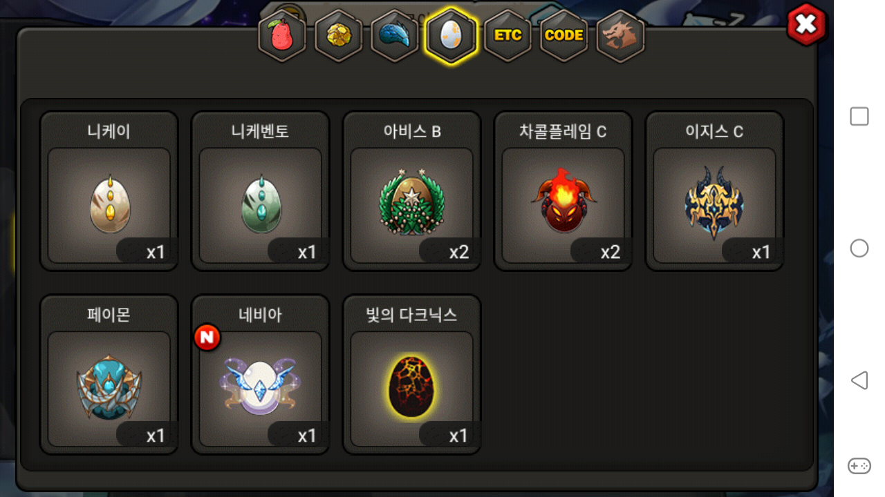
Task: Tap the Android home circle button
Action: point(859,248)
